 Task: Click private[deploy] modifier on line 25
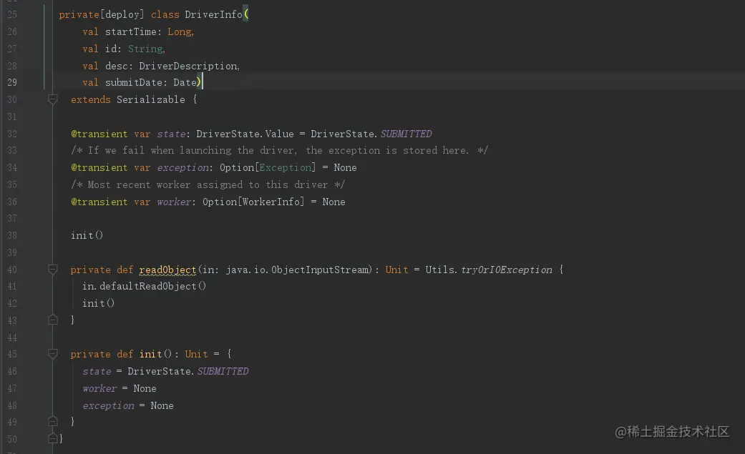[101, 15]
